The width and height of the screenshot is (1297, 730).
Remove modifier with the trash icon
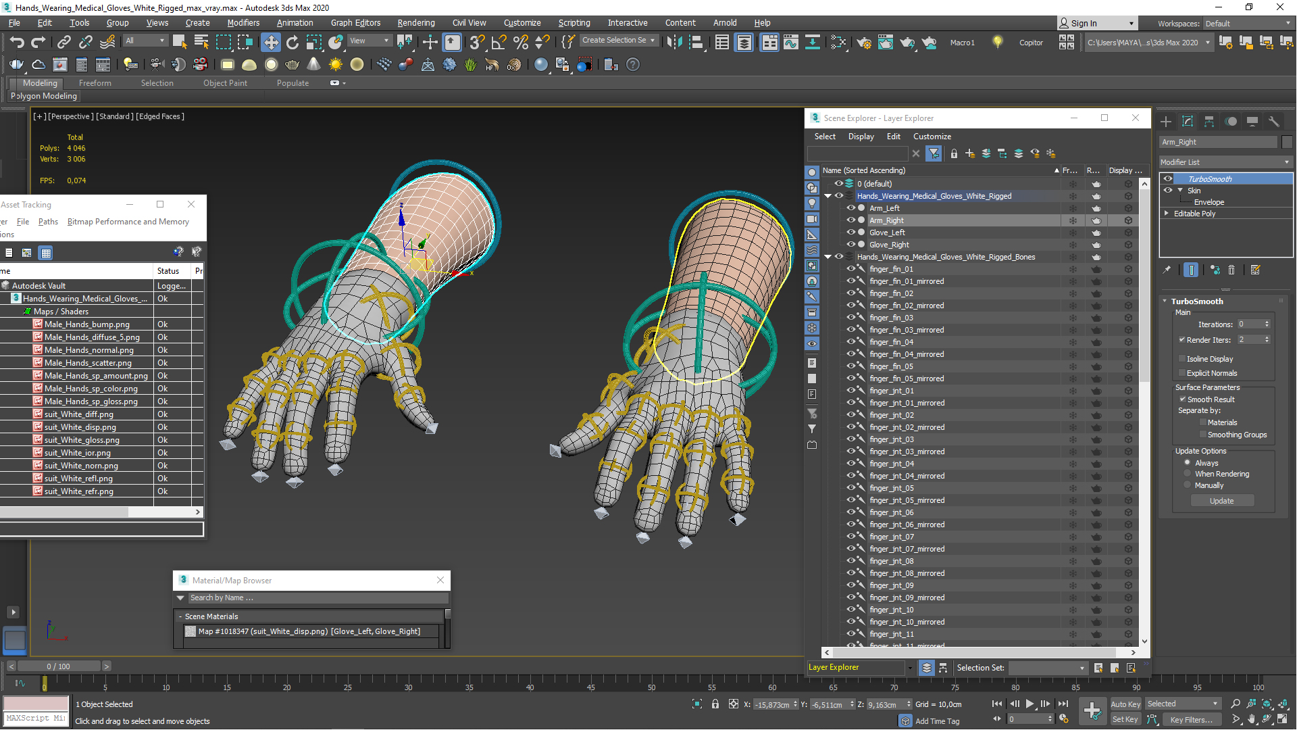tap(1231, 270)
